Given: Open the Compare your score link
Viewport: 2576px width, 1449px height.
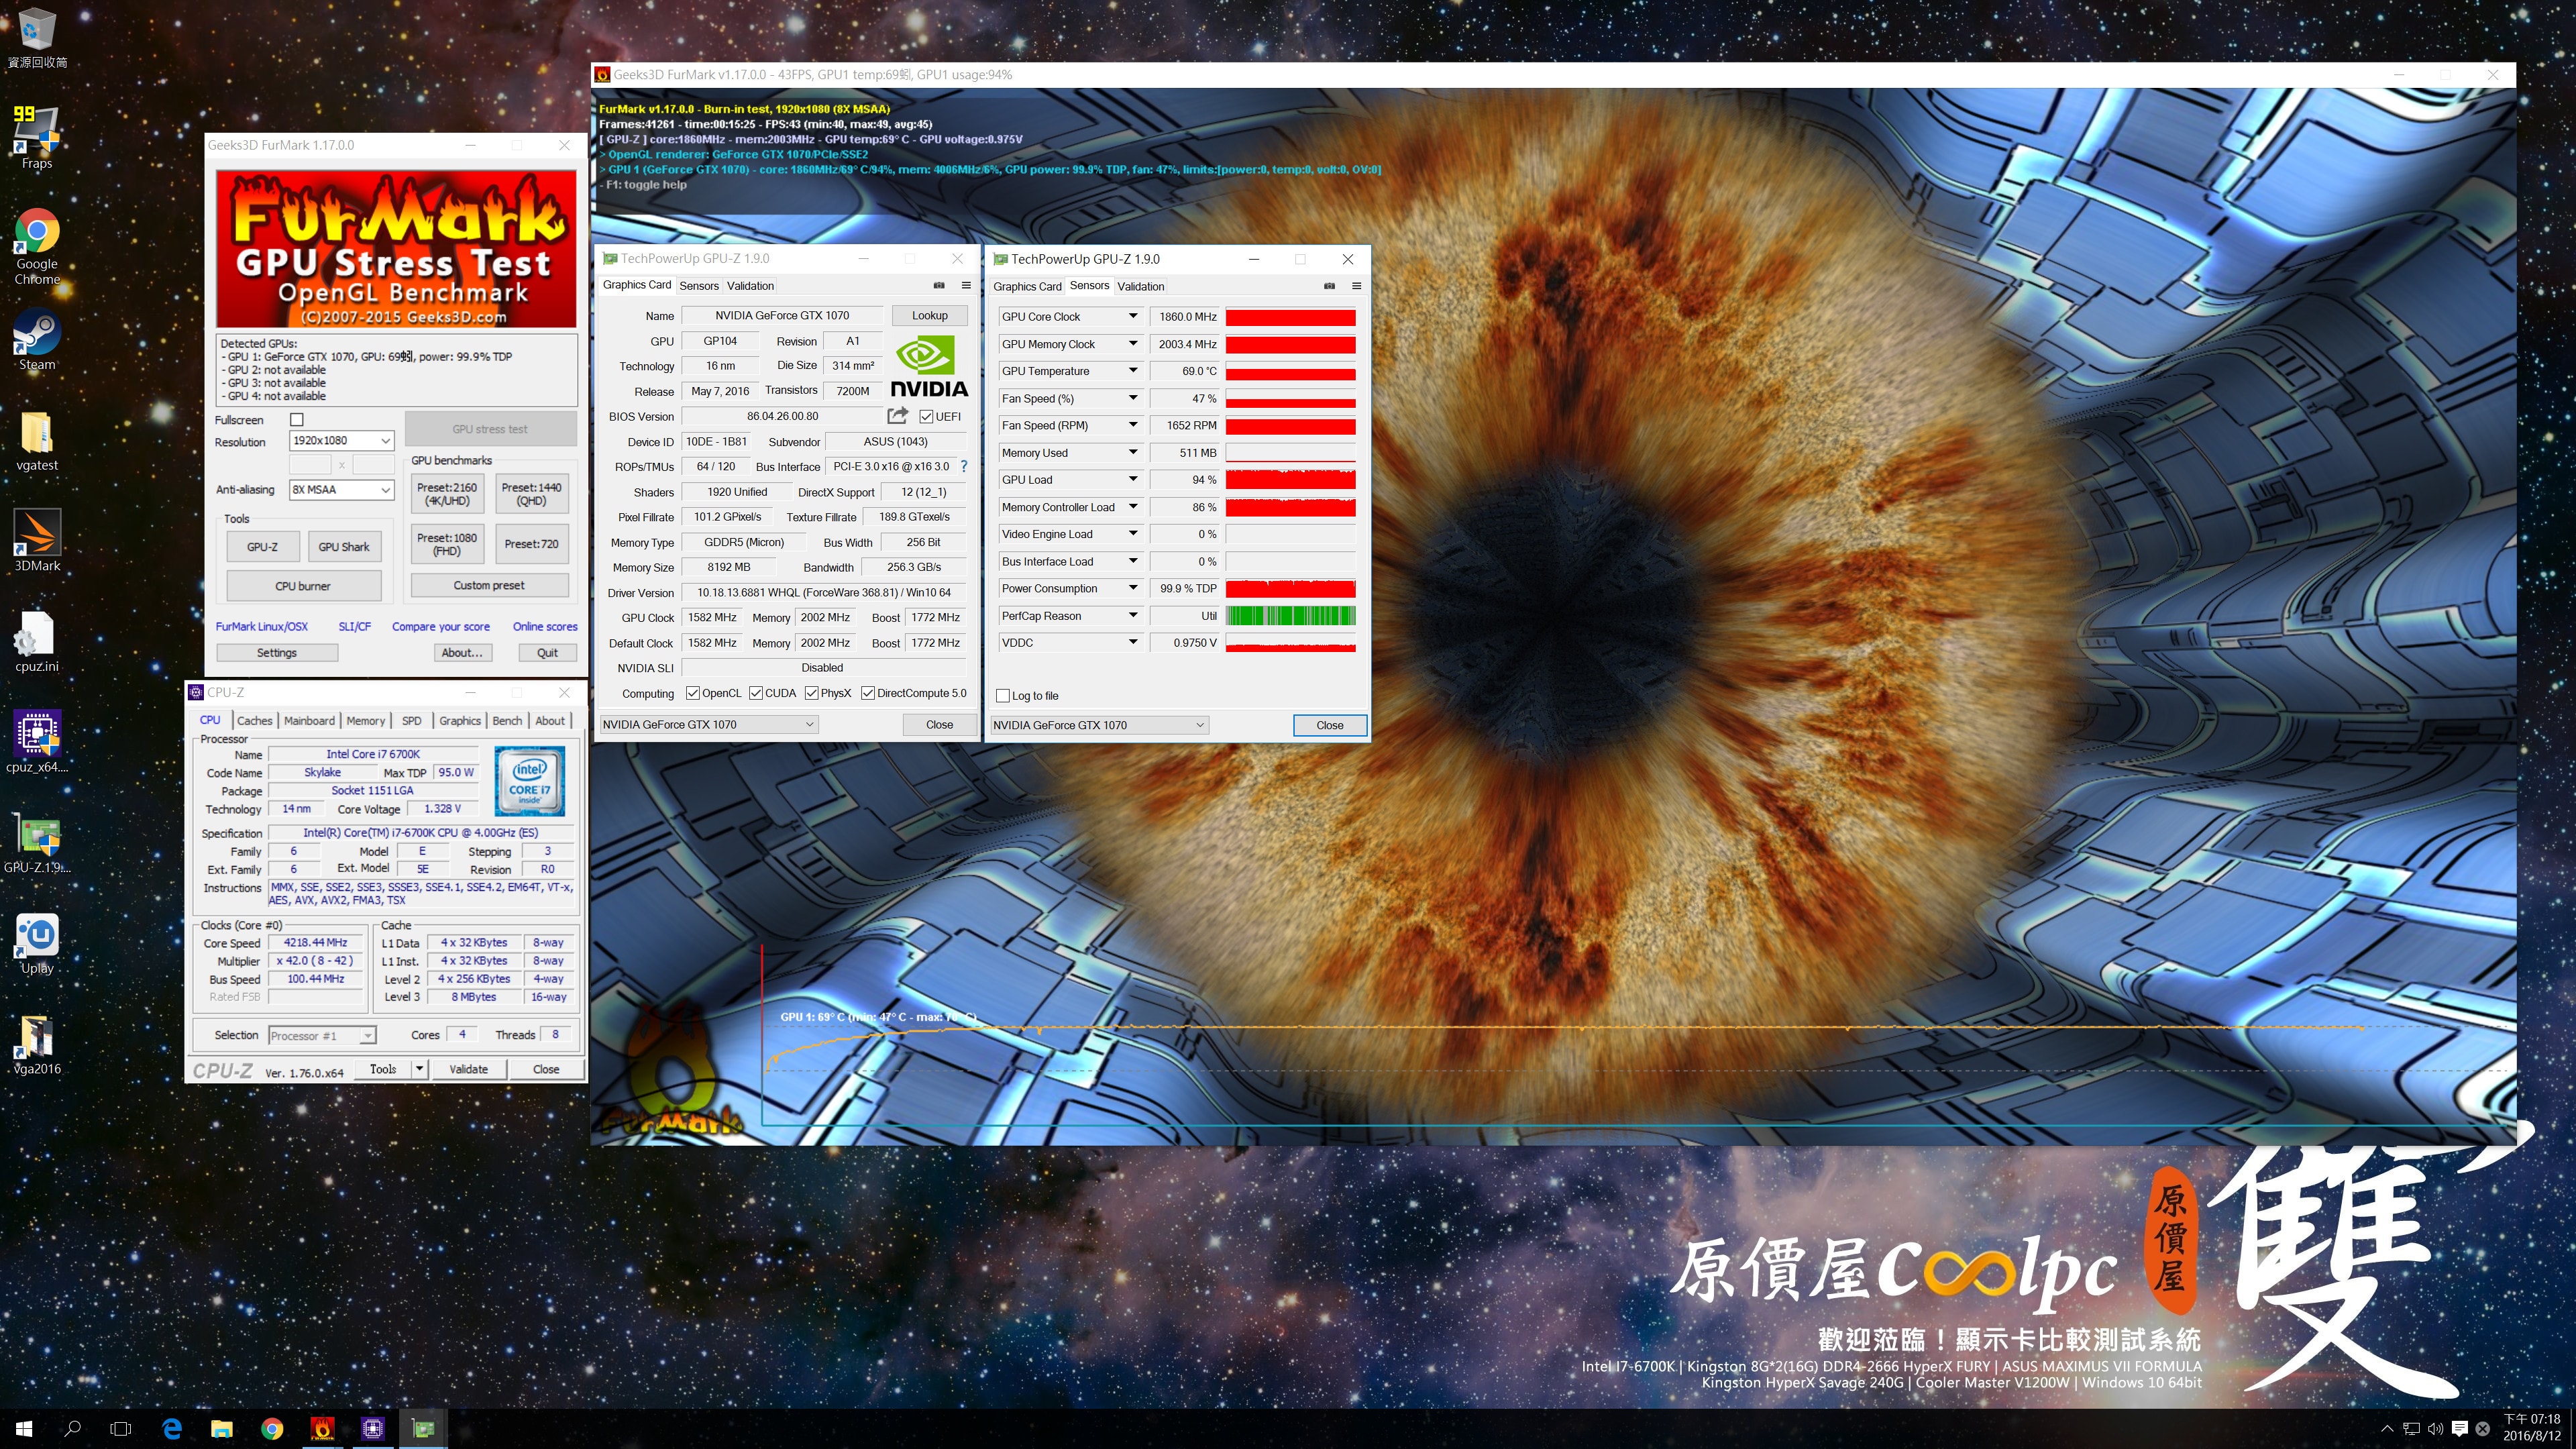Looking at the screenshot, I should 440,627.
